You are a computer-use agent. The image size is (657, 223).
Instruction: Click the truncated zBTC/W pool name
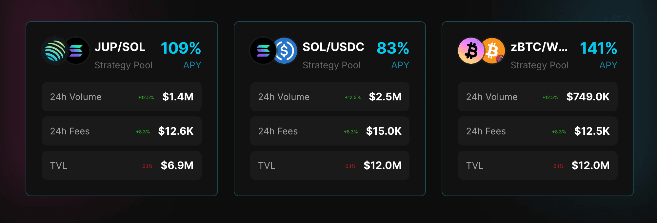coord(540,47)
